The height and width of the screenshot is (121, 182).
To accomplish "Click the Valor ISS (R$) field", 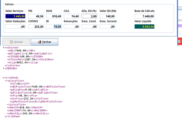I will [107, 16].
